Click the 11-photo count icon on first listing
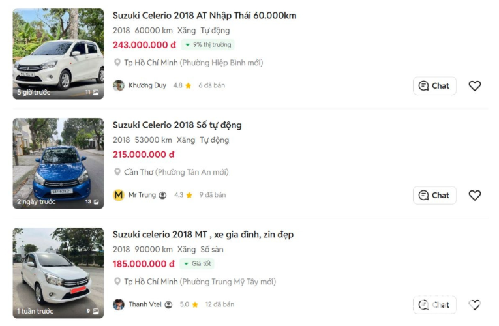 (x=96, y=93)
